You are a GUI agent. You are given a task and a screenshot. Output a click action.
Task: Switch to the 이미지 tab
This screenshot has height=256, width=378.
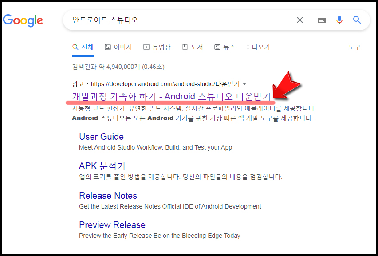(118, 47)
